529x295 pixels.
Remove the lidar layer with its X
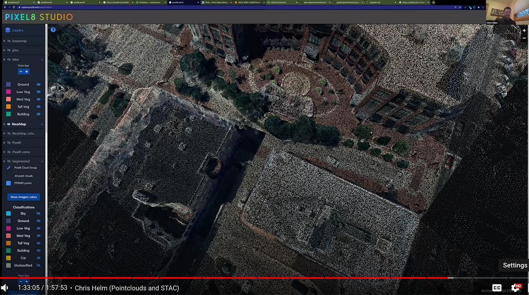pyautogui.click(x=4, y=60)
